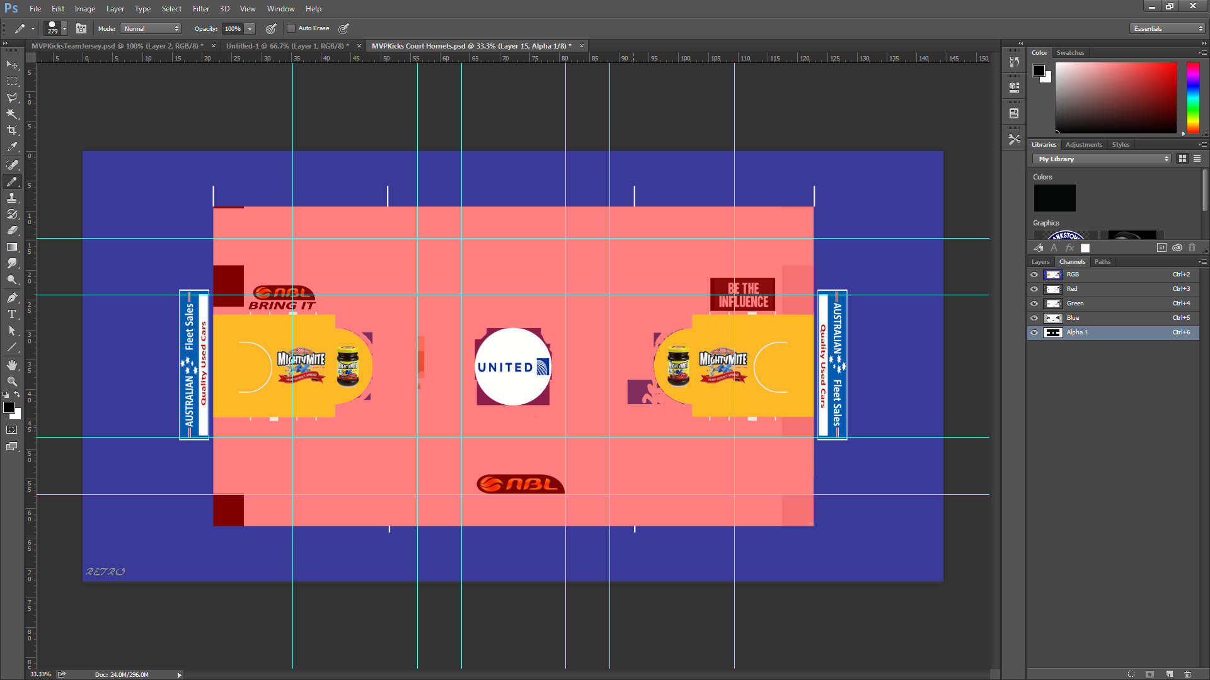1210x680 pixels.
Task: Select the Line shape tool
Action: pos(12,347)
